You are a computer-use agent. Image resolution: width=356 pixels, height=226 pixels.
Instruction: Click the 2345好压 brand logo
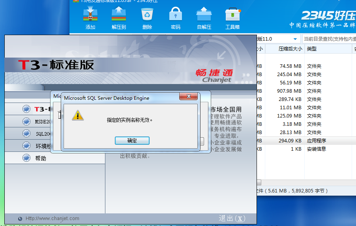pyautogui.click(x=328, y=16)
